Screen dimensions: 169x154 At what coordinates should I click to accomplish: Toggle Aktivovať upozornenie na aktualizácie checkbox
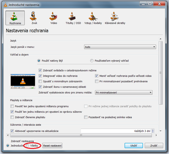point(12,131)
